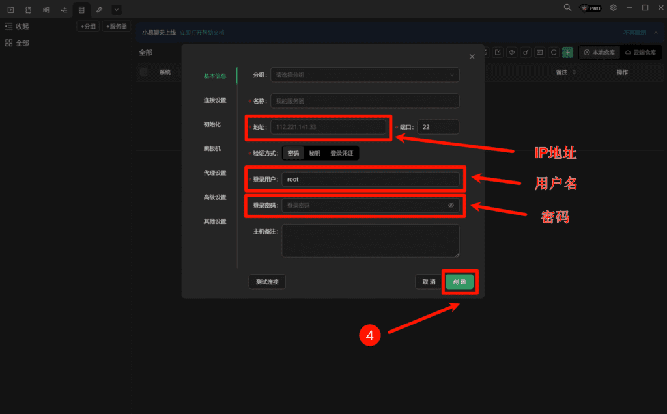The width and height of the screenshot is (667, 414).
Task: Open the settings gear icon
Action: click(x=613, y=8)
